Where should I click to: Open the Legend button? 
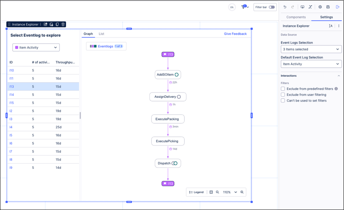pos(196,192)
